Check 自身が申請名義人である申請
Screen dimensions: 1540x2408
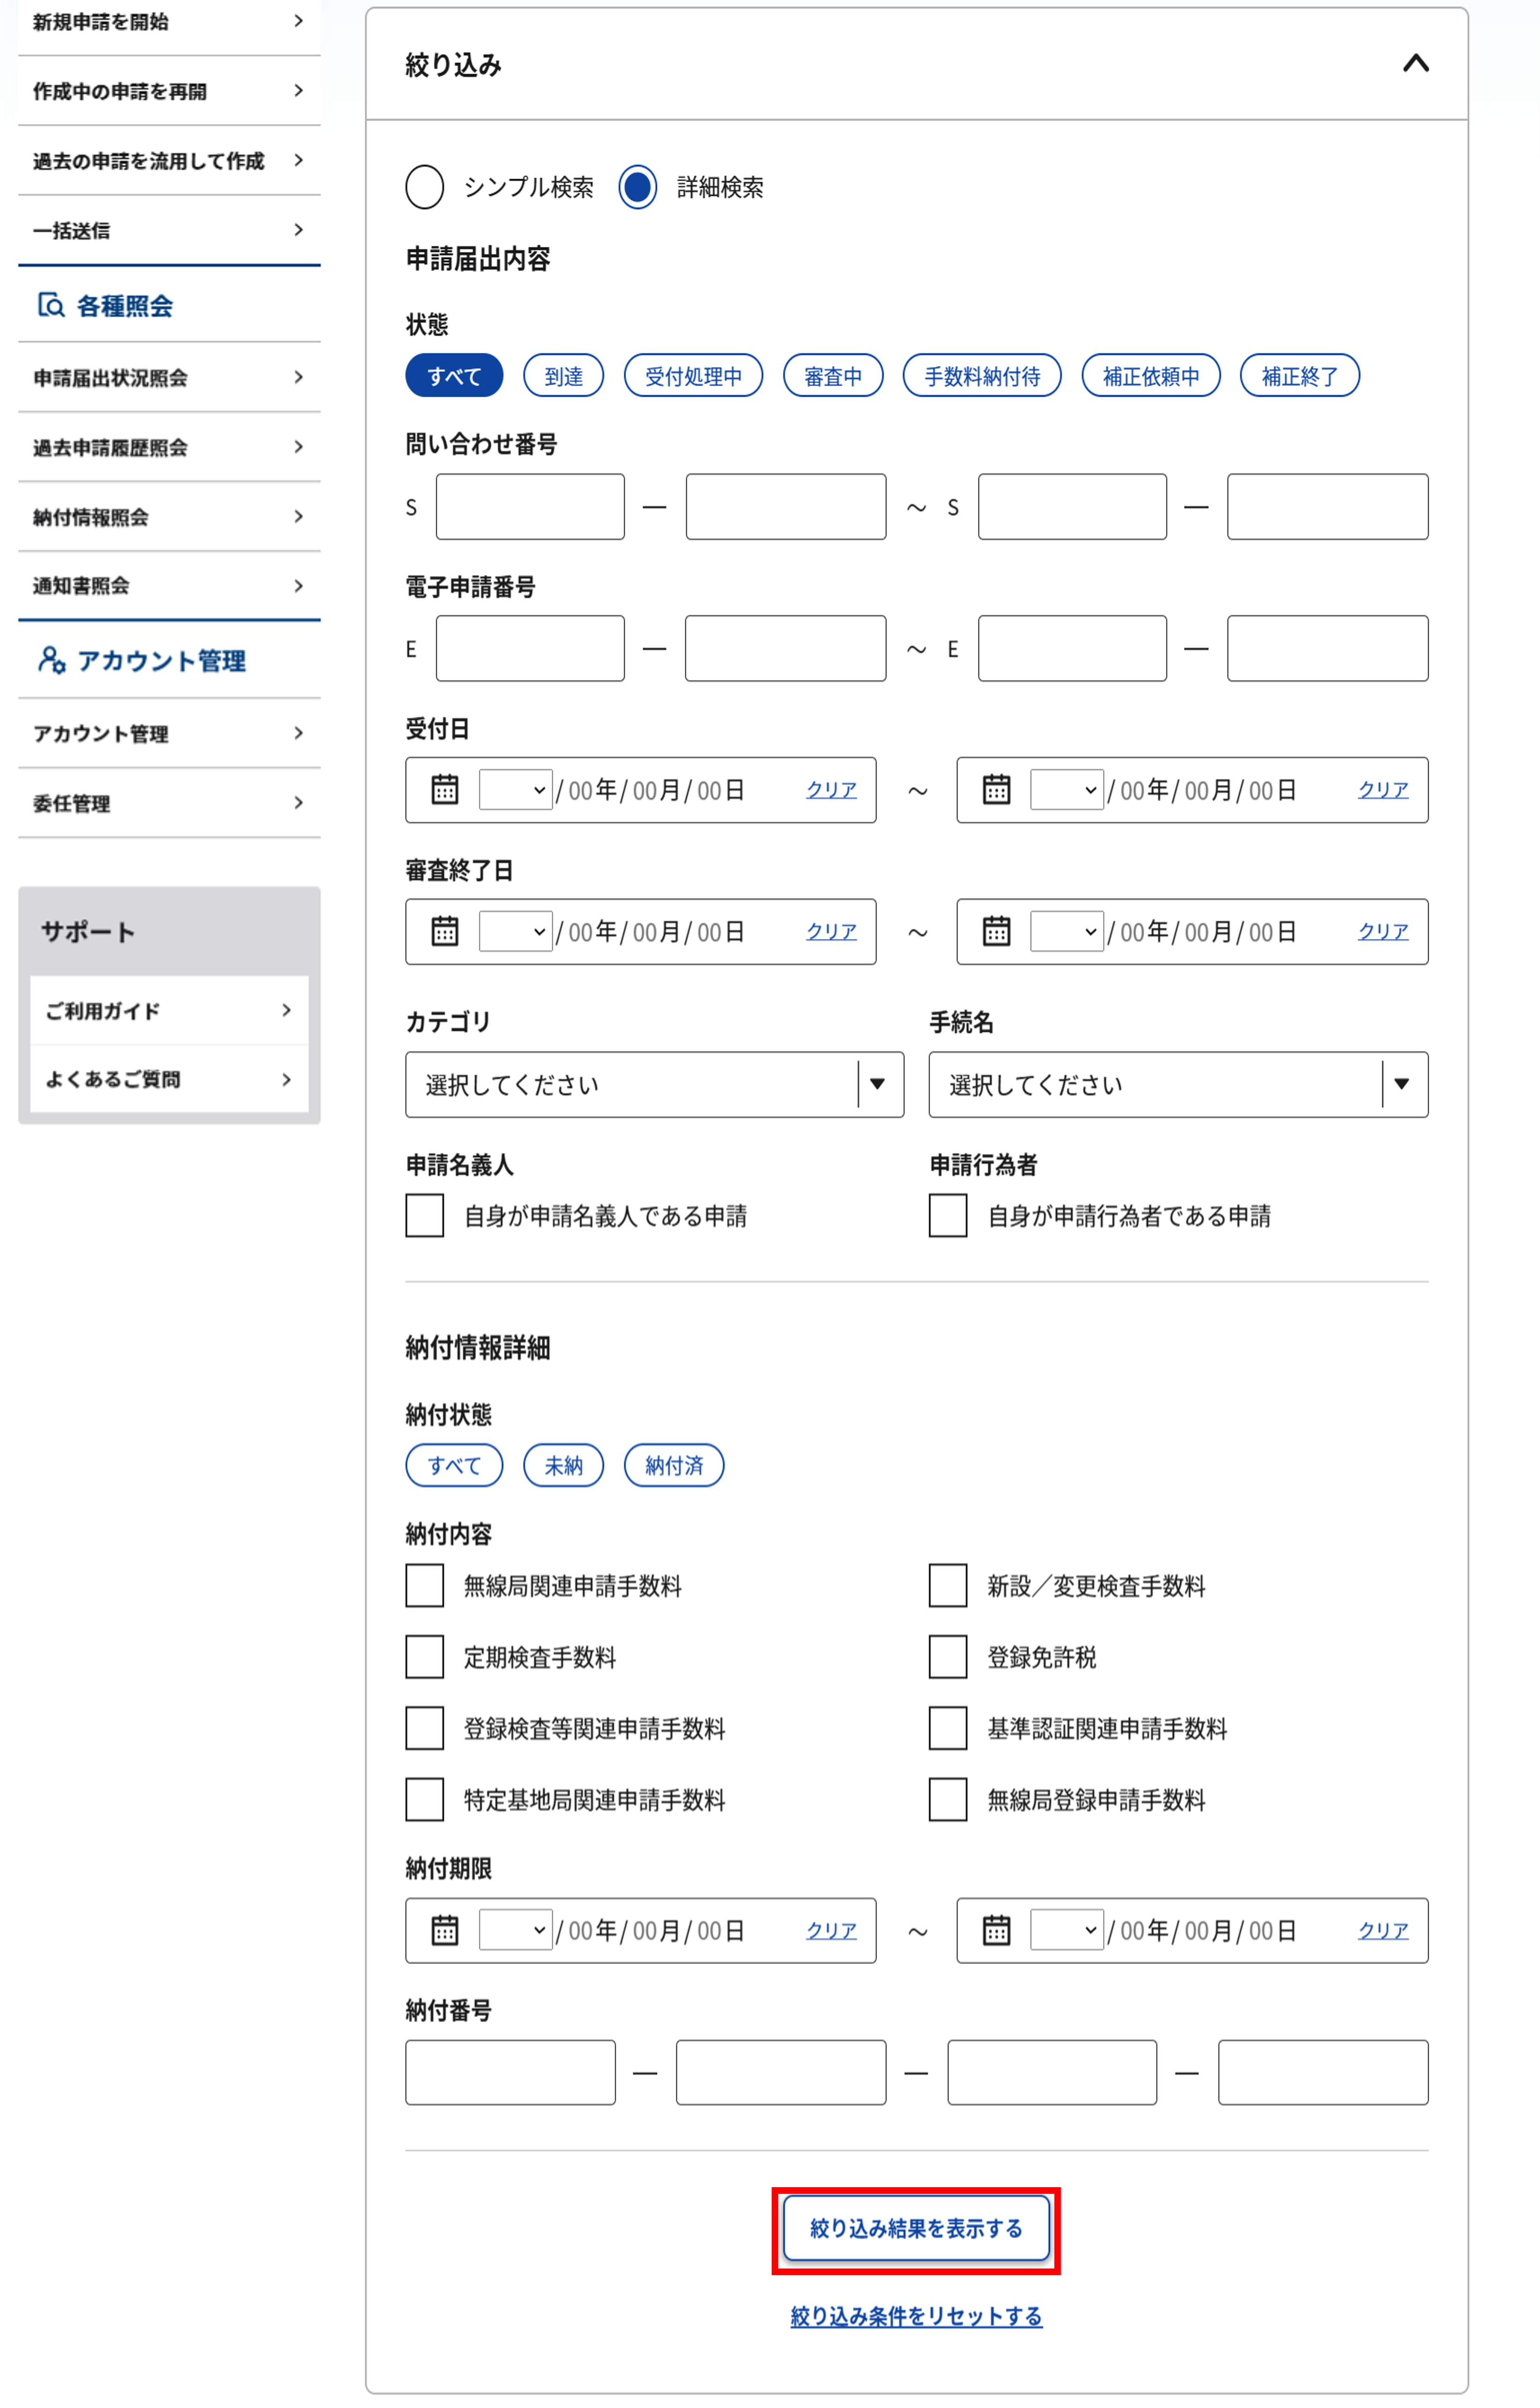point(425,1215)
